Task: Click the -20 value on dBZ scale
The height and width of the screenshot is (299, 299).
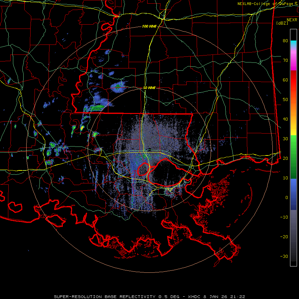Action: pos(284,237)
